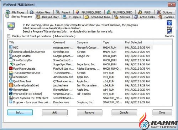This screenshot has width=178, height=130.
Task: Open the Cookies tab
Action: point(166,17)
